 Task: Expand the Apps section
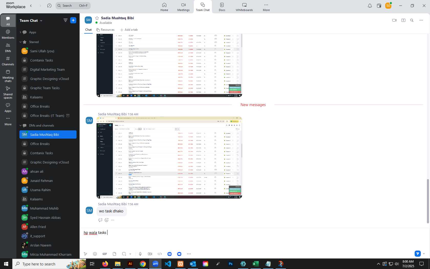20,32
